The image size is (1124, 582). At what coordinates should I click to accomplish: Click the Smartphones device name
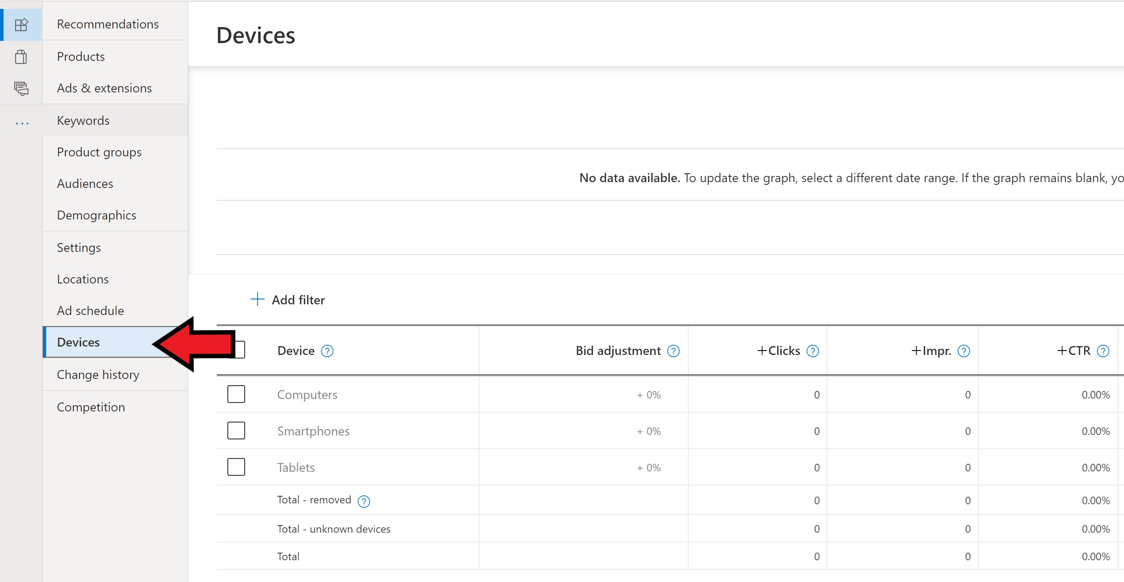[314, 431]
